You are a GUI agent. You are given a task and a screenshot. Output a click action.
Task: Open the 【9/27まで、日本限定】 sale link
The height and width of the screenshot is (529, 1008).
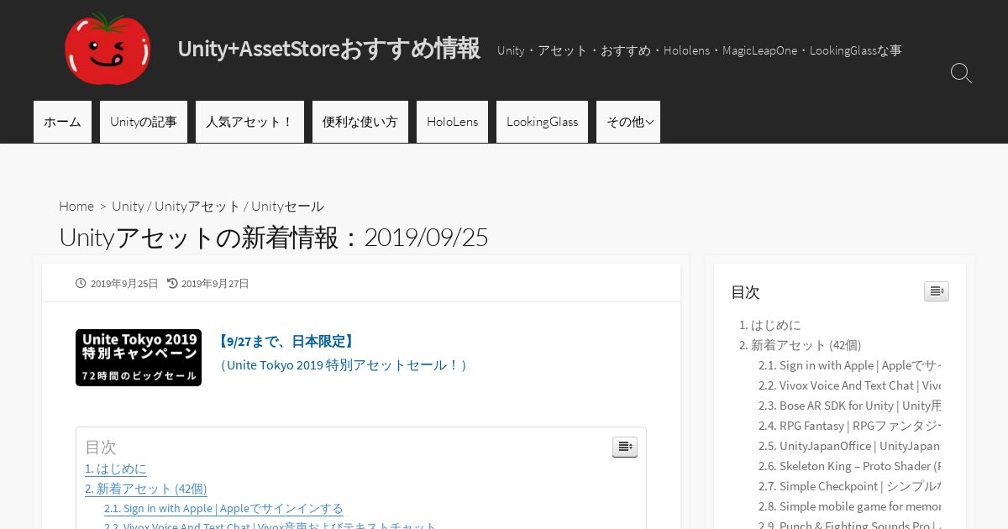pyautogui.click(x=286, y=341)
